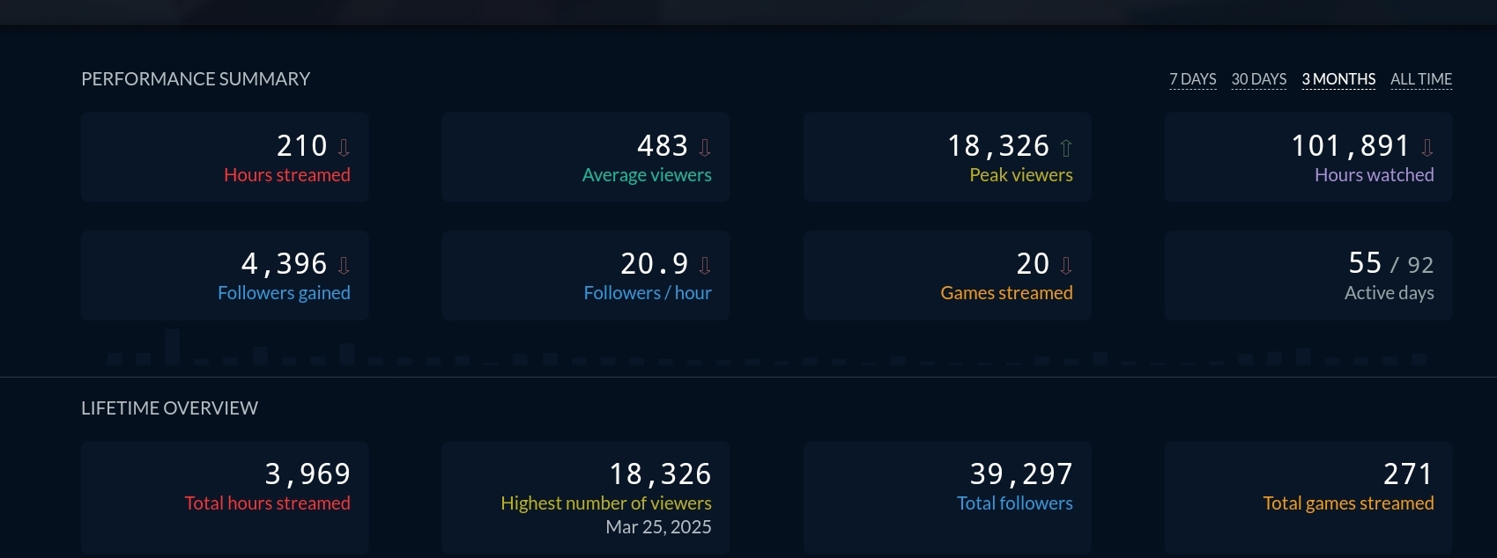
Task: Click the 101,891 hours watched value
Action: pyautogui.click(x=1351, y=145)
